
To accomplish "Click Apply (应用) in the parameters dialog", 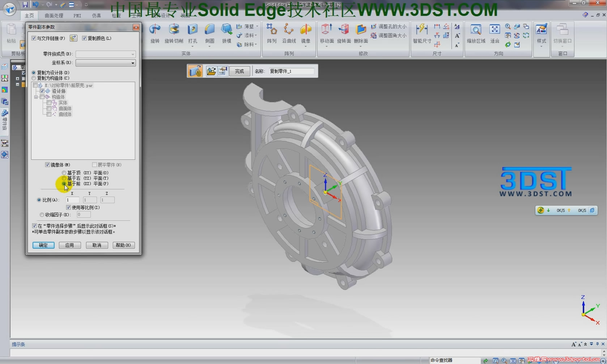I will pyautogui.click(x=69, y=245).
